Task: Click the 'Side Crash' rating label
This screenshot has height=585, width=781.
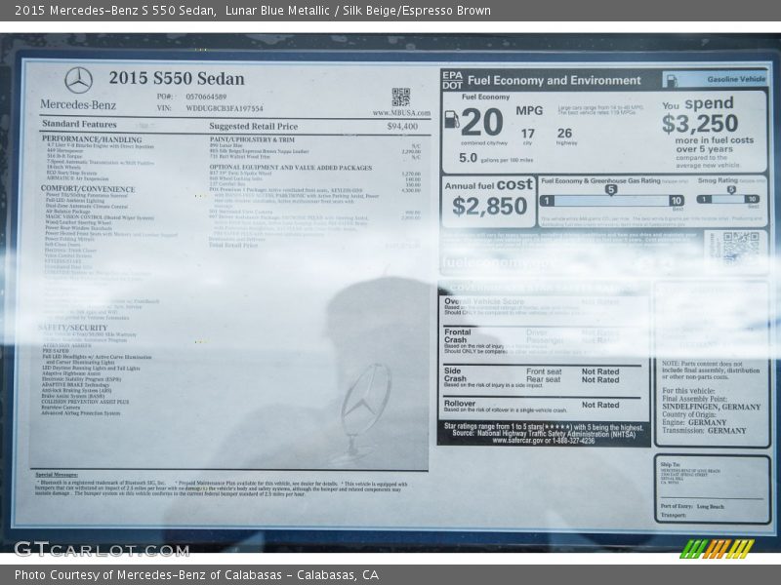Action: [455, 374]
